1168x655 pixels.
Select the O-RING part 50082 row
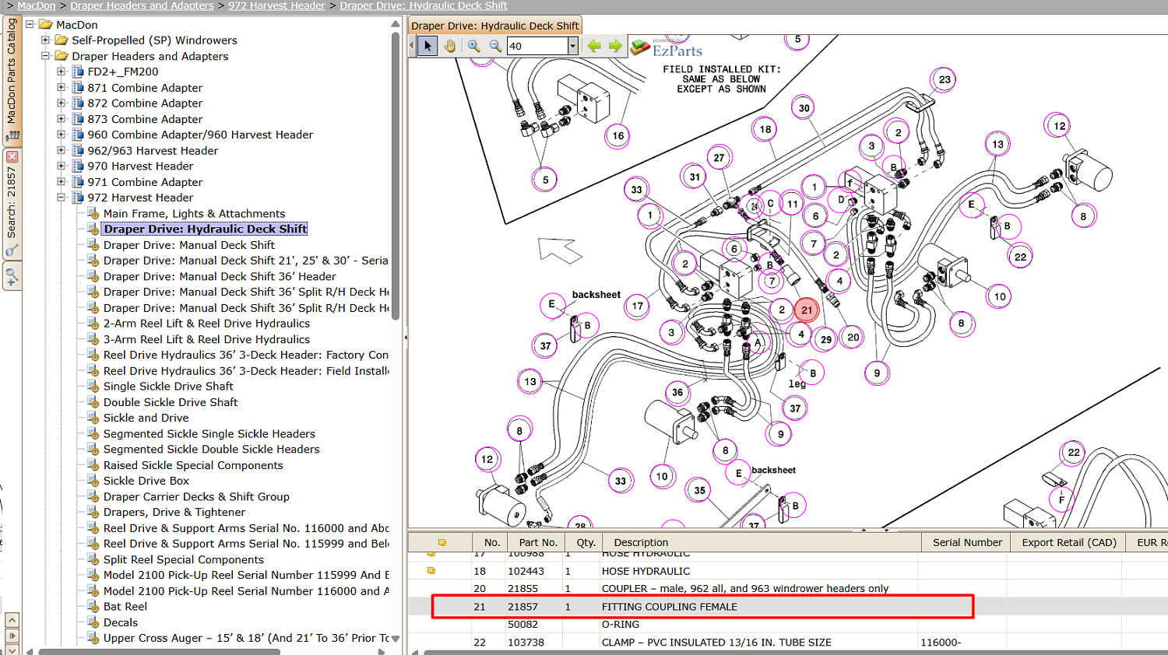pyautogui.click(x=788, y=624)
